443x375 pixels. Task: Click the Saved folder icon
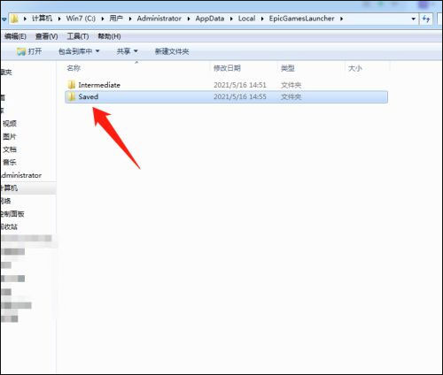[x=71, y=96]
